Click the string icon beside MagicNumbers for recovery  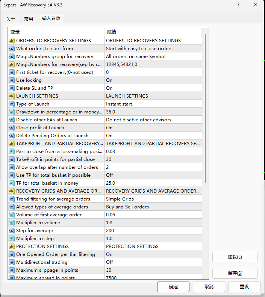tap(12, 64)
